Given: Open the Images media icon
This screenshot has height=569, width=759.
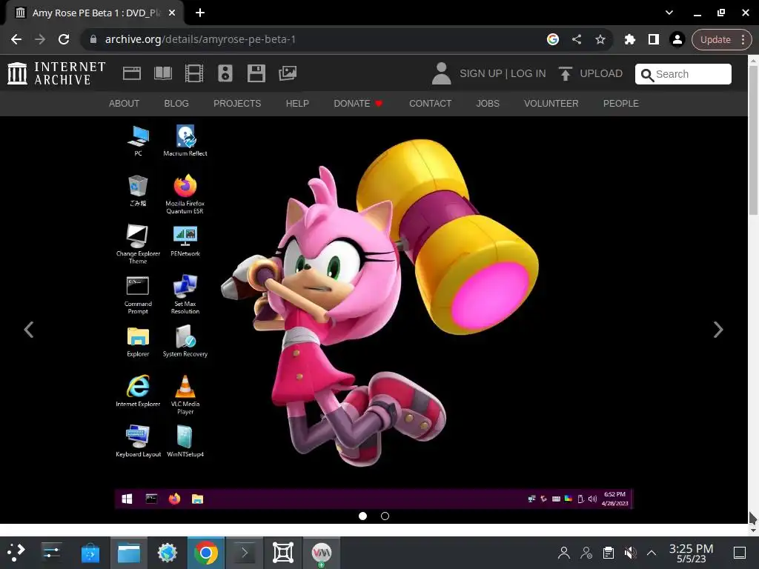Looking at the screenshot, I should tap(288, 73).
